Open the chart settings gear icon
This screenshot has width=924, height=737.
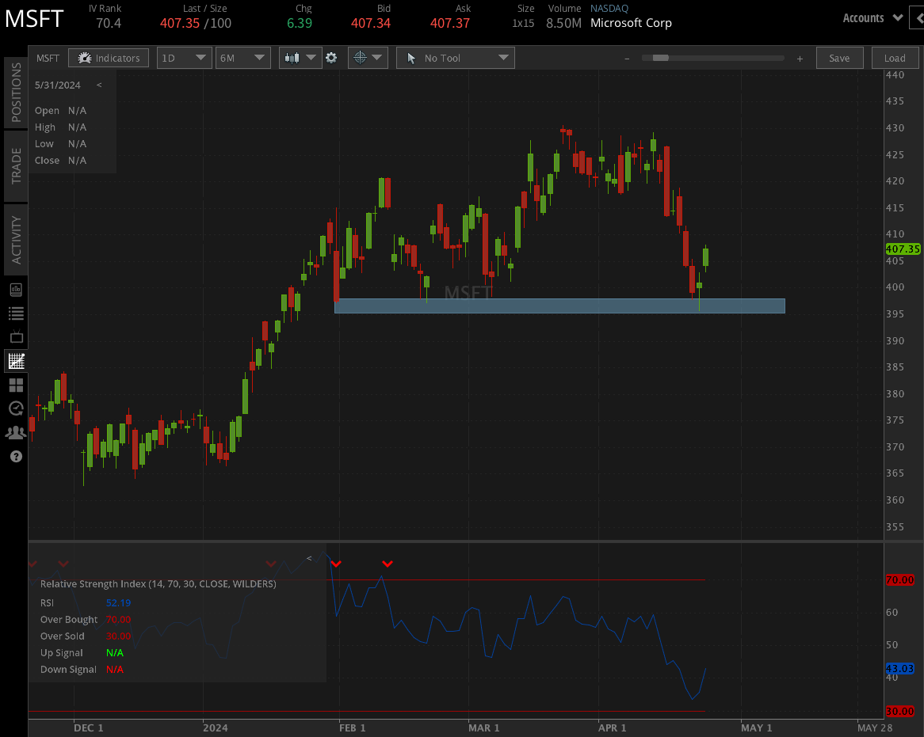point(331,57)
